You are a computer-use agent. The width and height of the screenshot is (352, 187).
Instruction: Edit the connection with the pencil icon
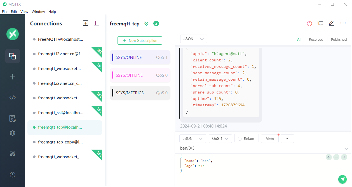(331, 23)
